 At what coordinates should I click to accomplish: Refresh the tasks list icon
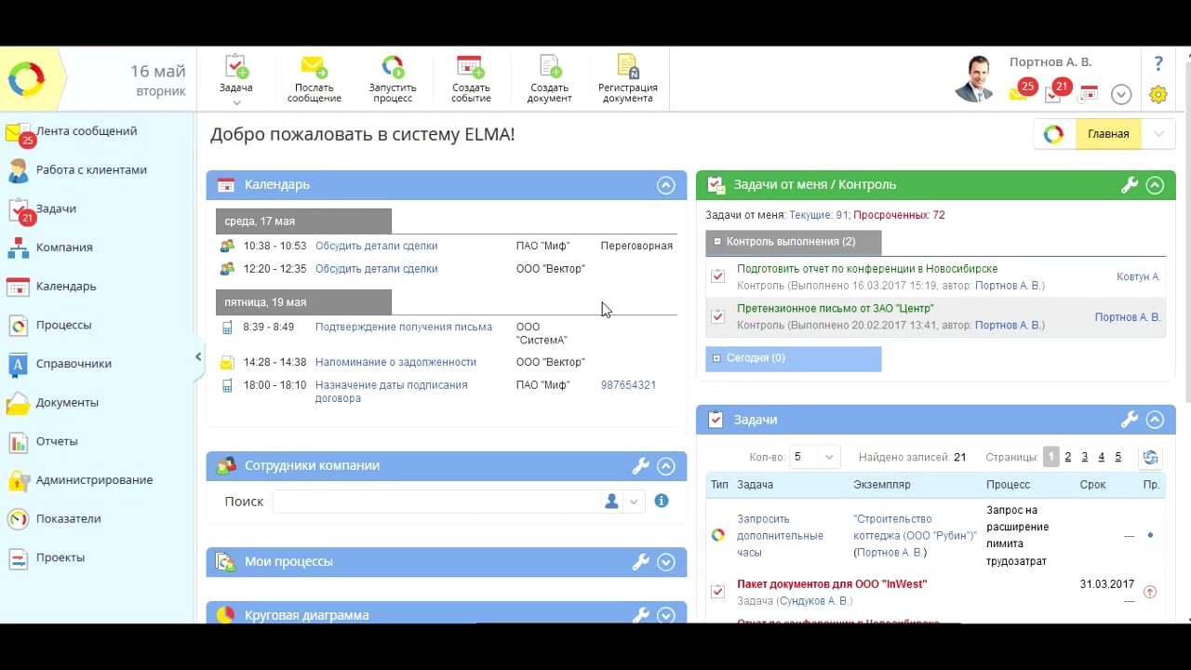point(1151,457)
